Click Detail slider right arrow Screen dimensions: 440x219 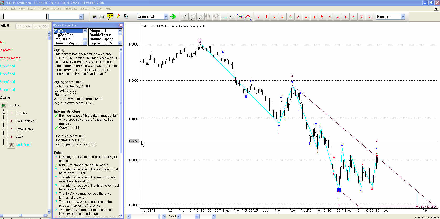(x=214, y=216)
